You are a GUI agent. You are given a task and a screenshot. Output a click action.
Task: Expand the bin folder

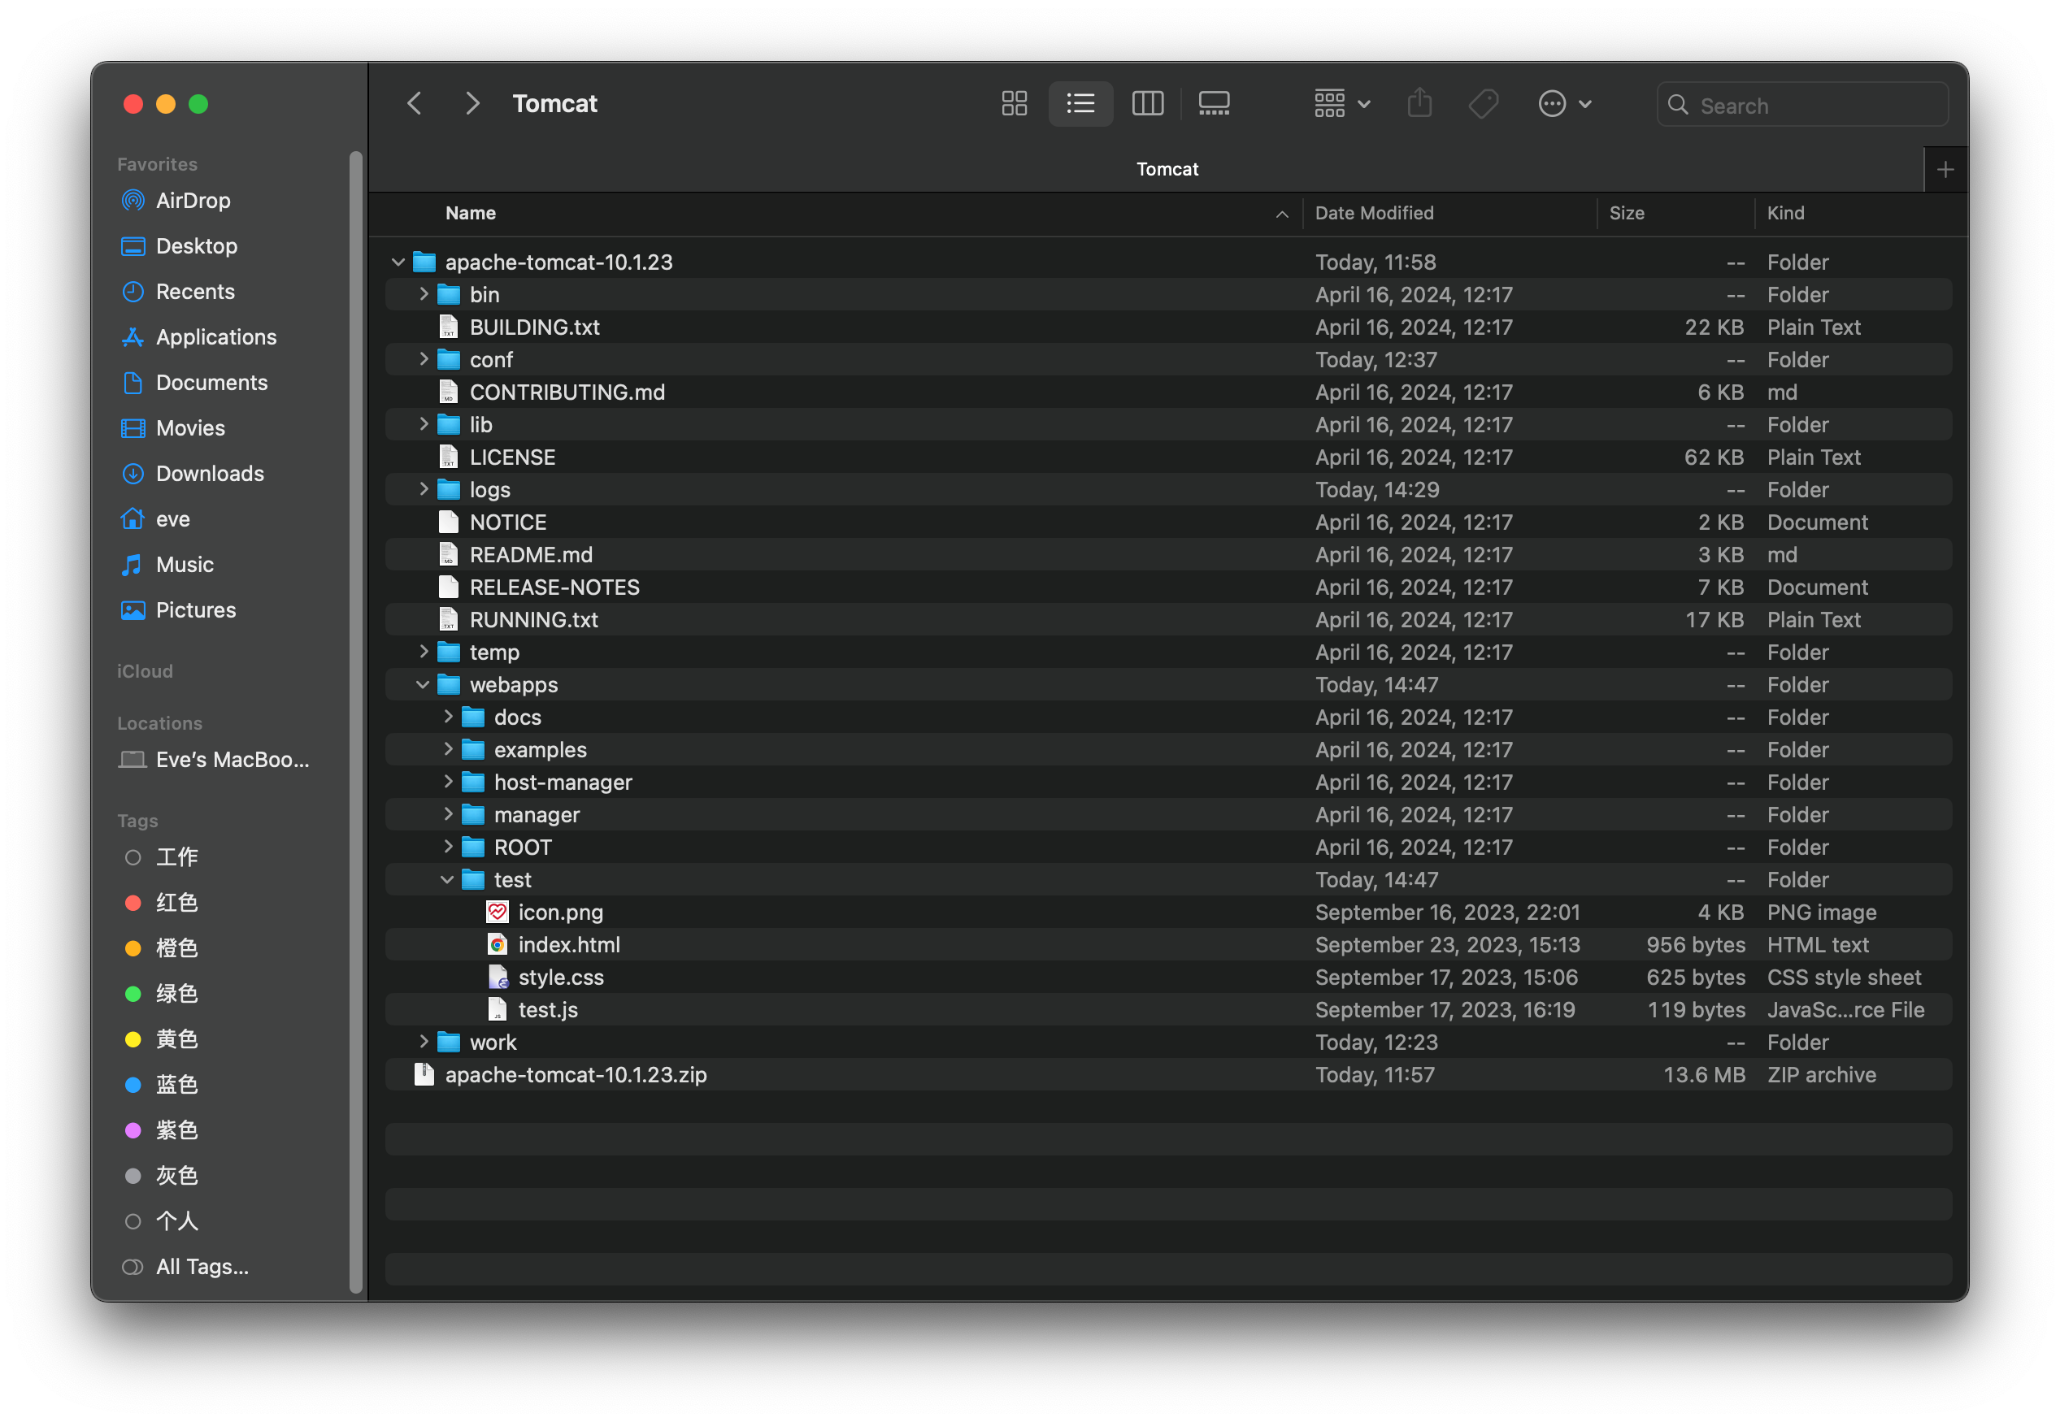pos(423,294)
